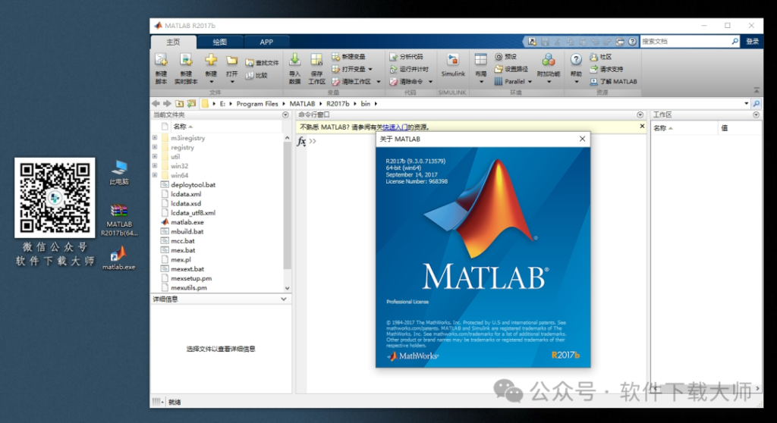Viewport: 777px width, 423px height.
Task: Click the matlab.exe desktop shortcut
Action: (x=119, y=258)
